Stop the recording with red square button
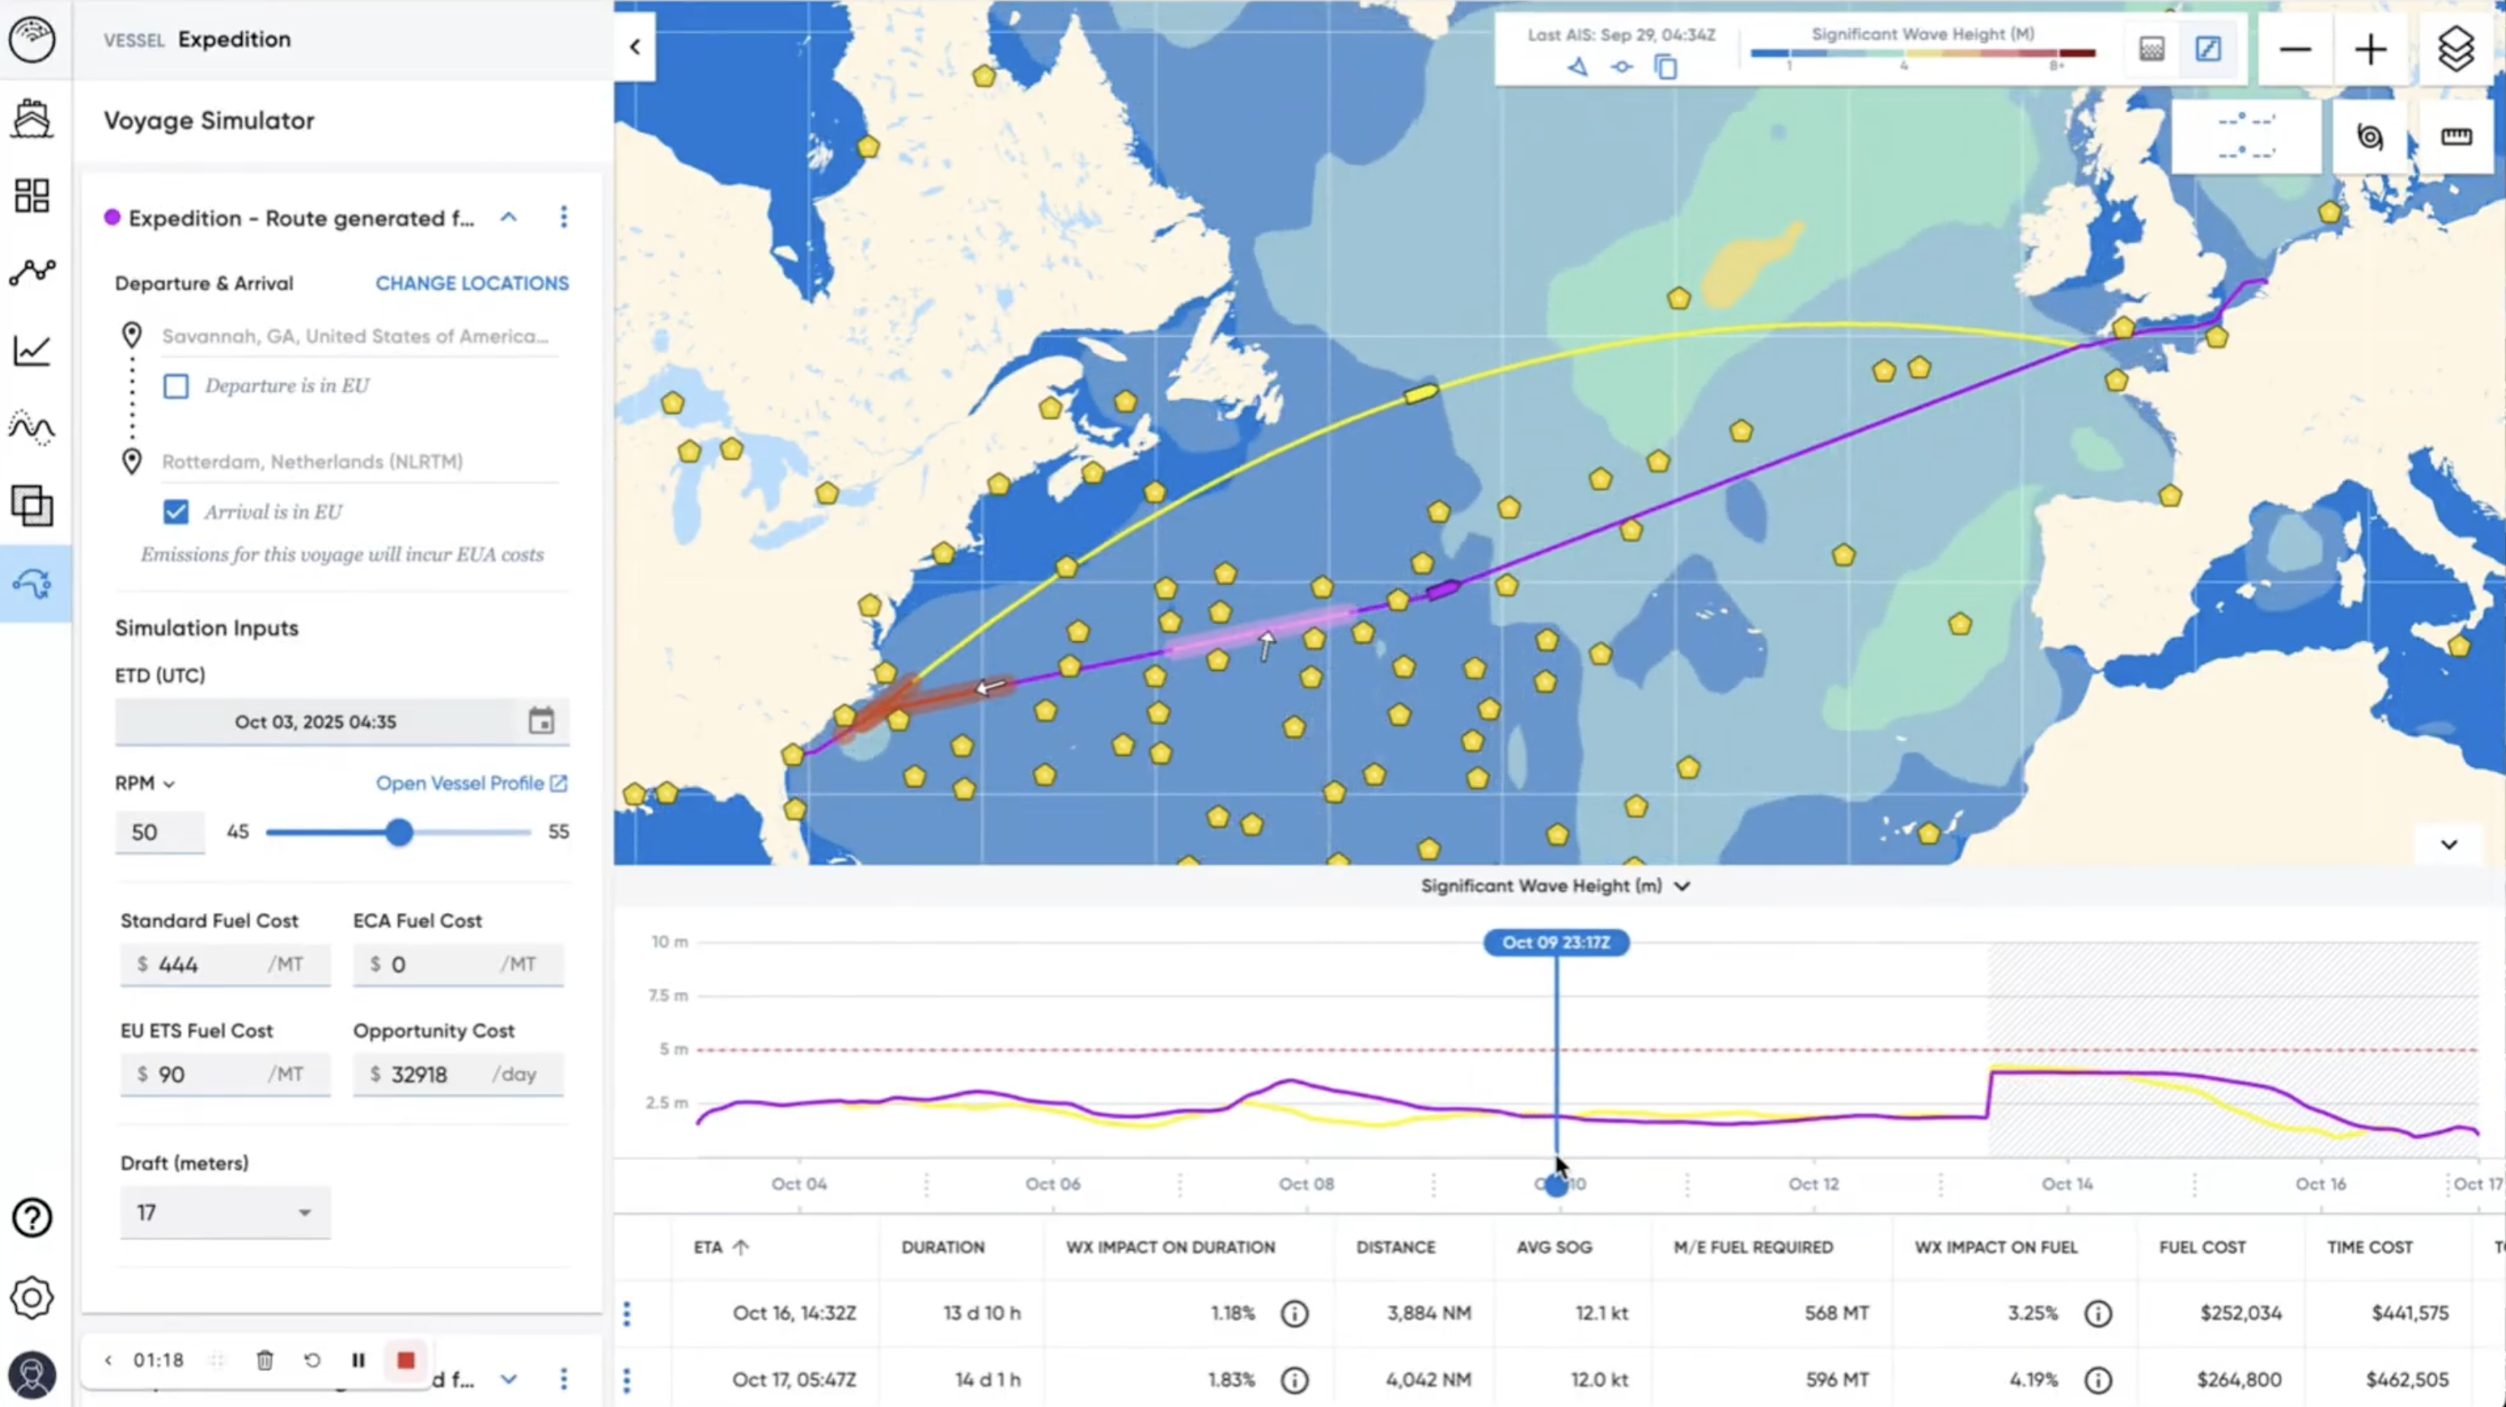The height and width of the screenshot is (1407, 2506). (x=406, y=1360)
